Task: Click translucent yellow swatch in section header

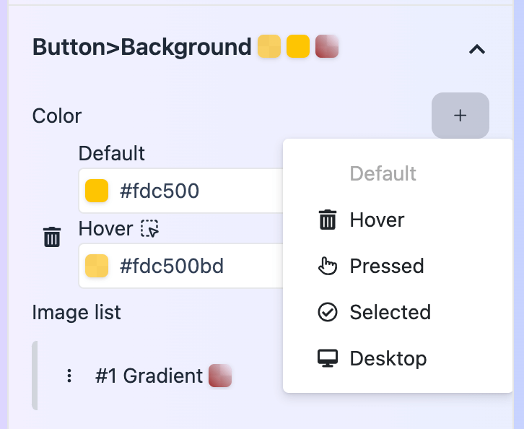Action: [x=269, y=47]
